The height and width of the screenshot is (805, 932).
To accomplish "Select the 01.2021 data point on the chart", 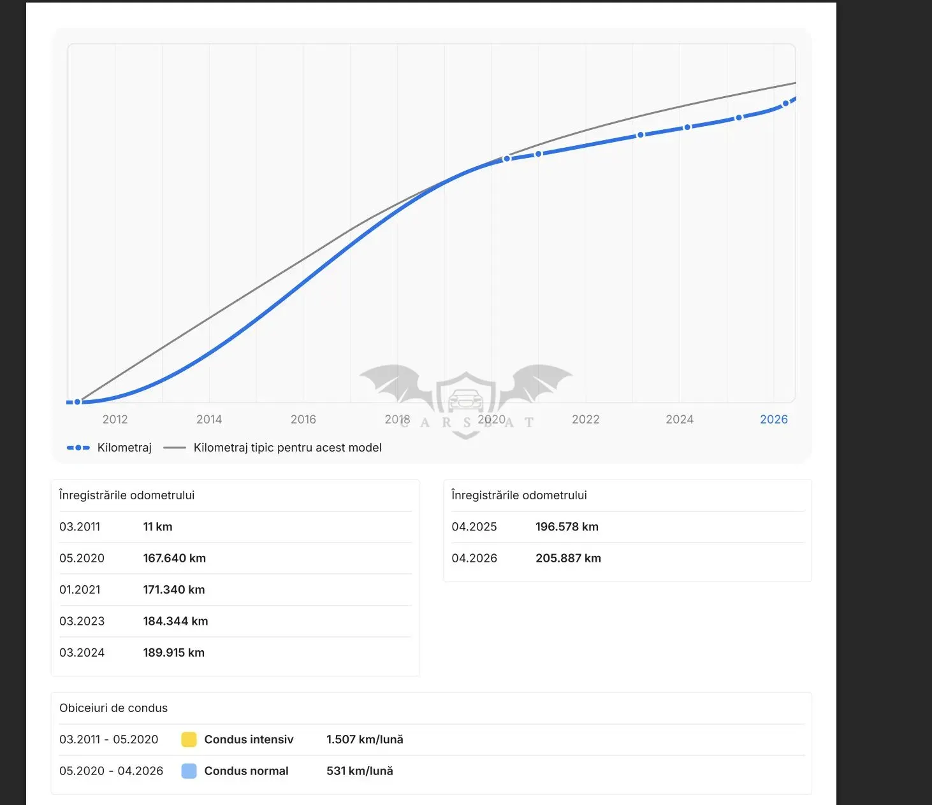I will 538,154.
